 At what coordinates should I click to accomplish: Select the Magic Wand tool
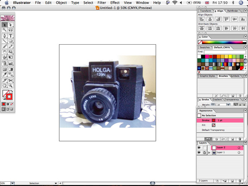pos(5,30)
